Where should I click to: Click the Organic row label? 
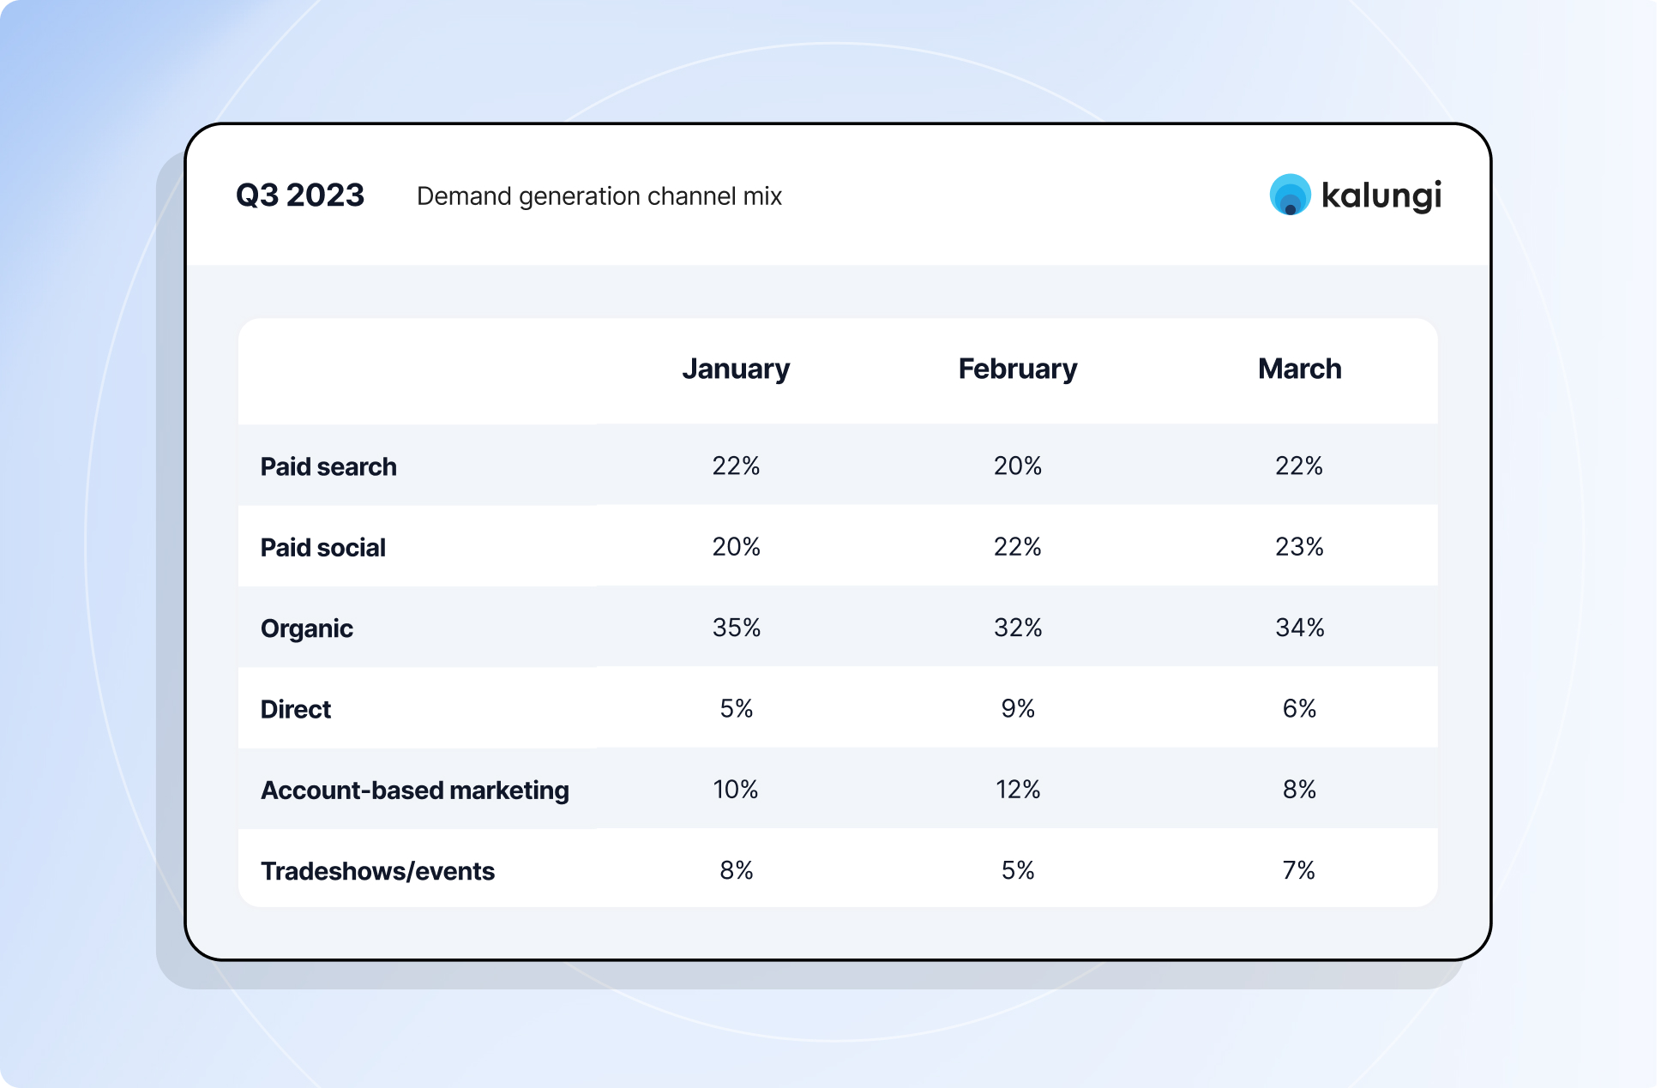[306, 628]
